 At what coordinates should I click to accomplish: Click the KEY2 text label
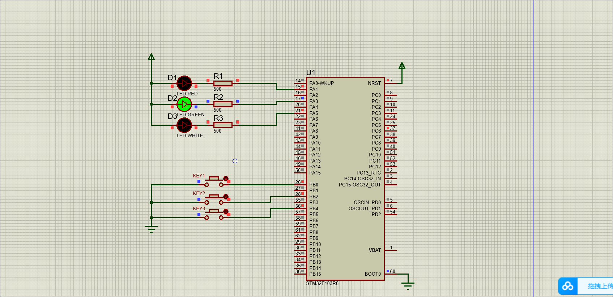tap(199, 194)
